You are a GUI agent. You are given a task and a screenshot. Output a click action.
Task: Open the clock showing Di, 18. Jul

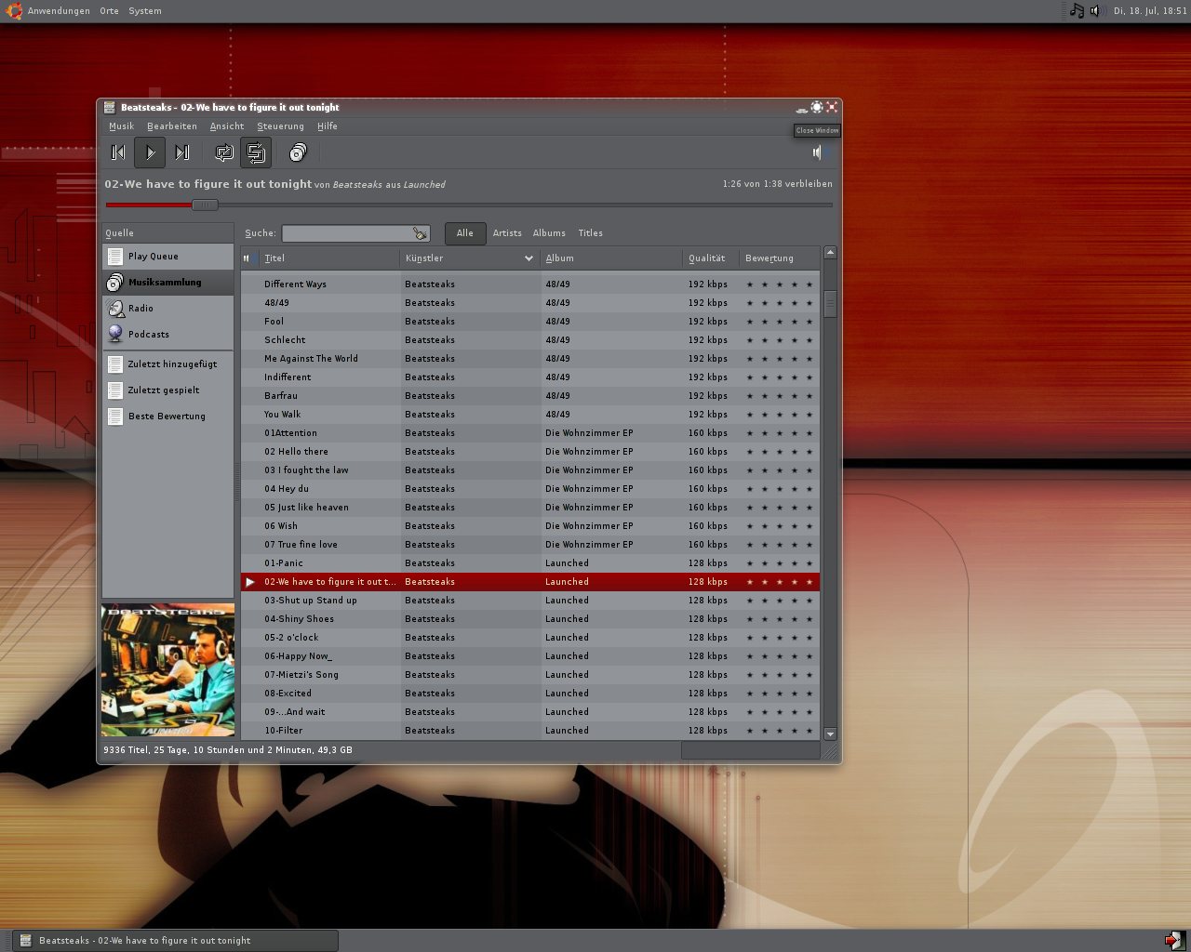1150,11
